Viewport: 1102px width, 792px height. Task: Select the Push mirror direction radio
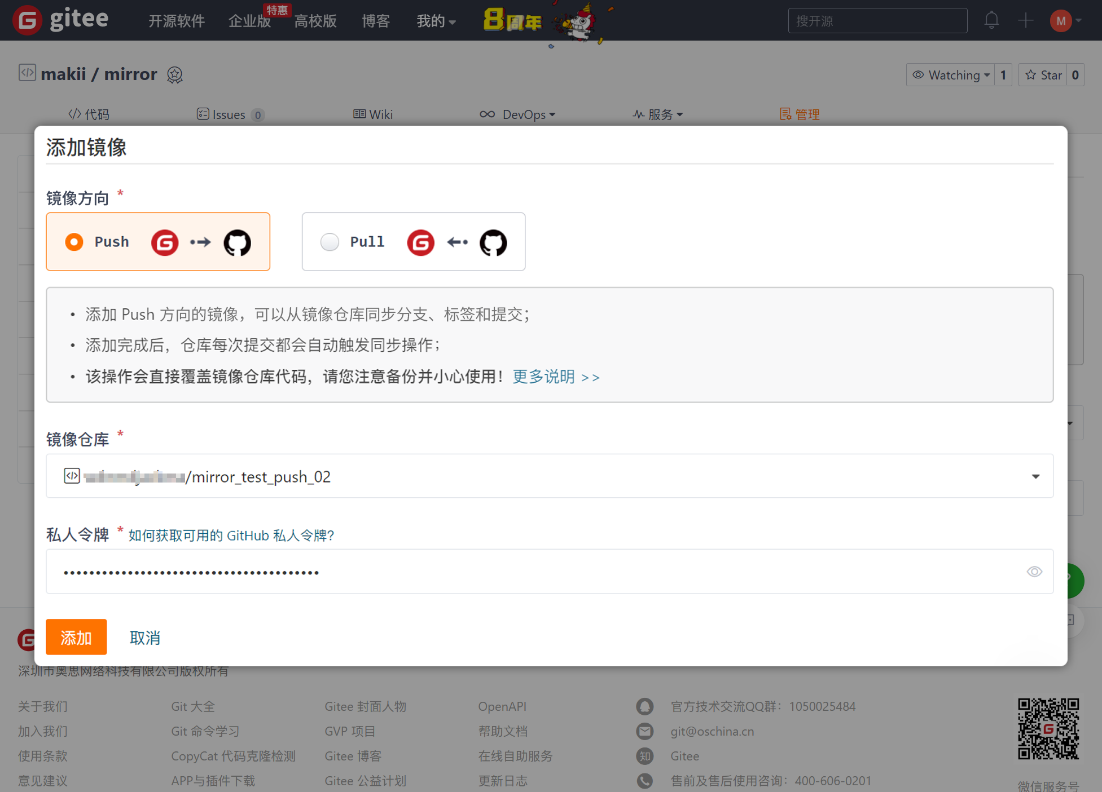pyautogui.click(x=74, y=242)
